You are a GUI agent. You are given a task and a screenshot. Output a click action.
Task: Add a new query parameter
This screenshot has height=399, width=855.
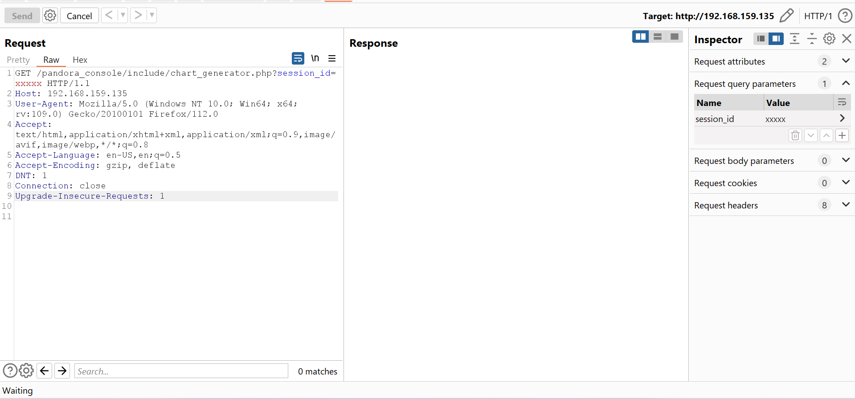point(842,135)
